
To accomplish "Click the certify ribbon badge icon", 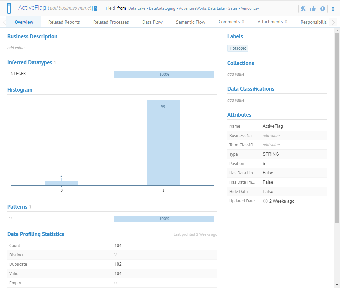I will pyautogui.click(x=303, y=9).
